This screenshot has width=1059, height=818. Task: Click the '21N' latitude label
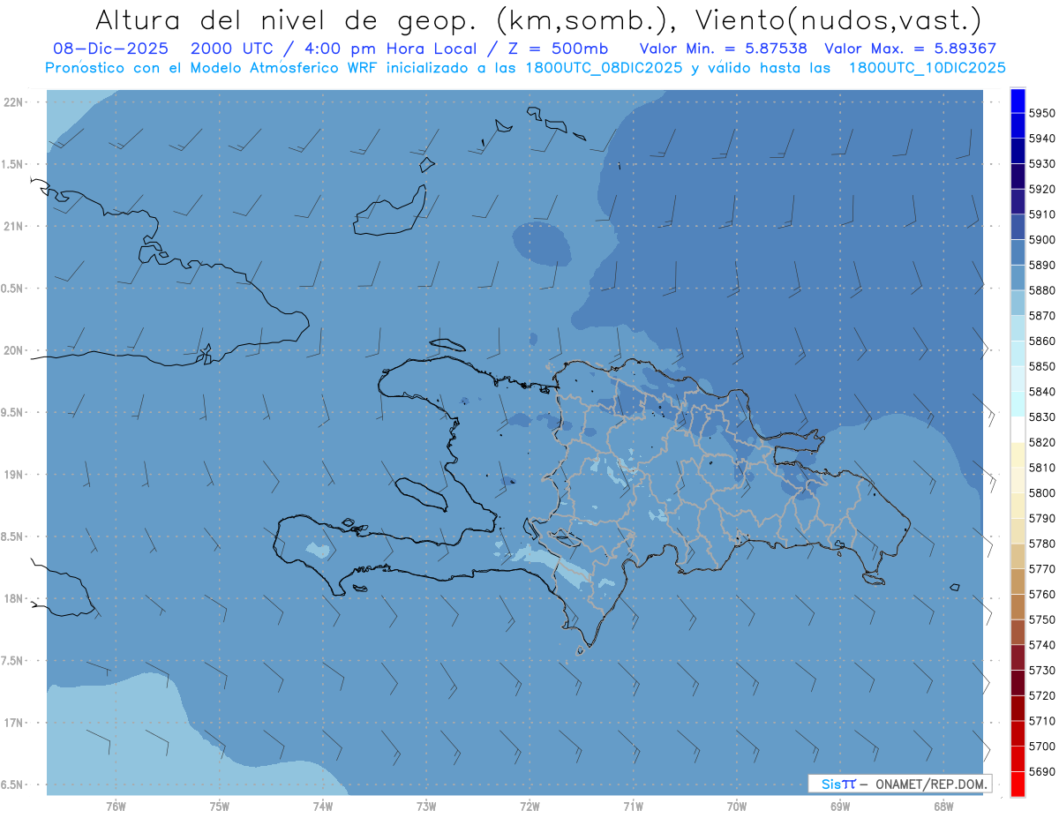click(x=14, y=227)
